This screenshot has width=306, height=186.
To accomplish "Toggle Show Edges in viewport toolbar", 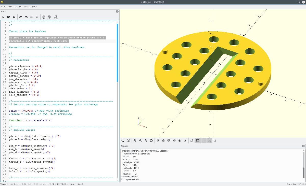I will coord(215,140).
